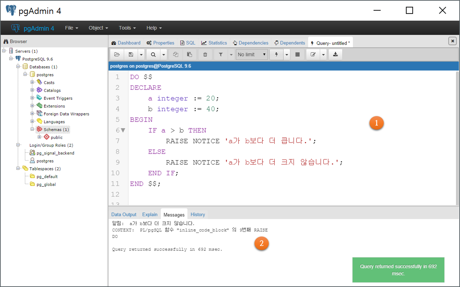Click the Copy icon in query toolbar
The image size is (460, 287).
pyautogui.click(x=176, y=54)
